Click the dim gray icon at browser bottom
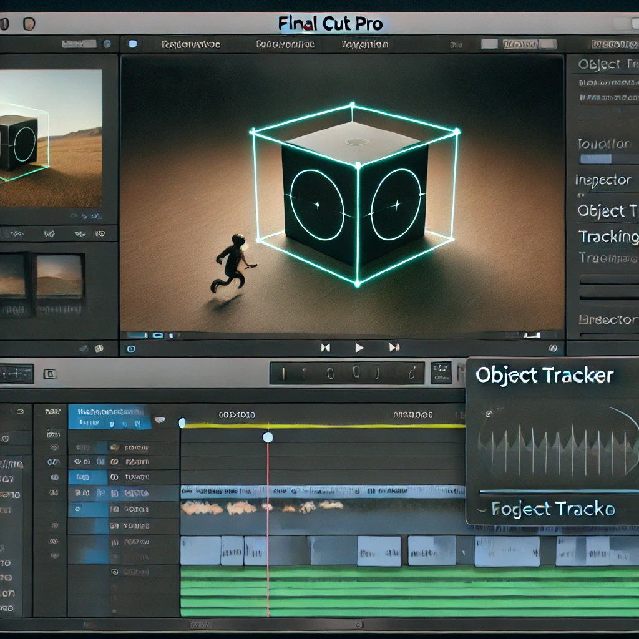The height and width of the screenshot is (639, 639). 84,348
